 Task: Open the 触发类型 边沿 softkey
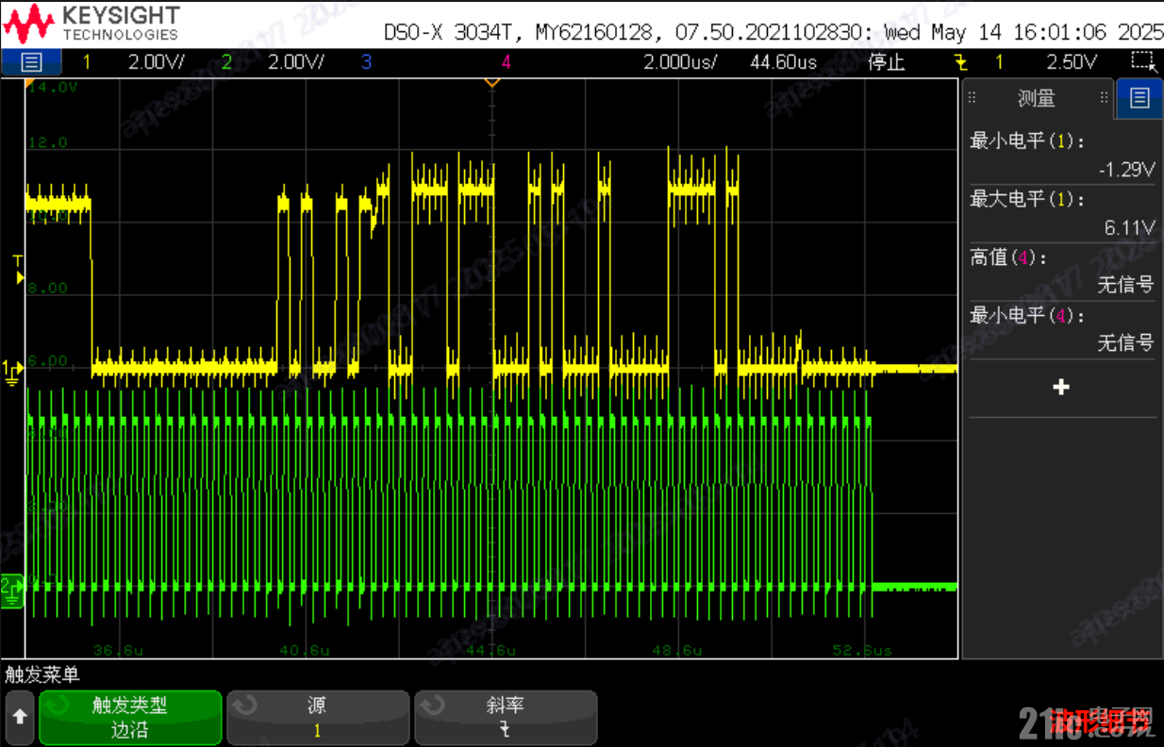(x=130, y=718)
